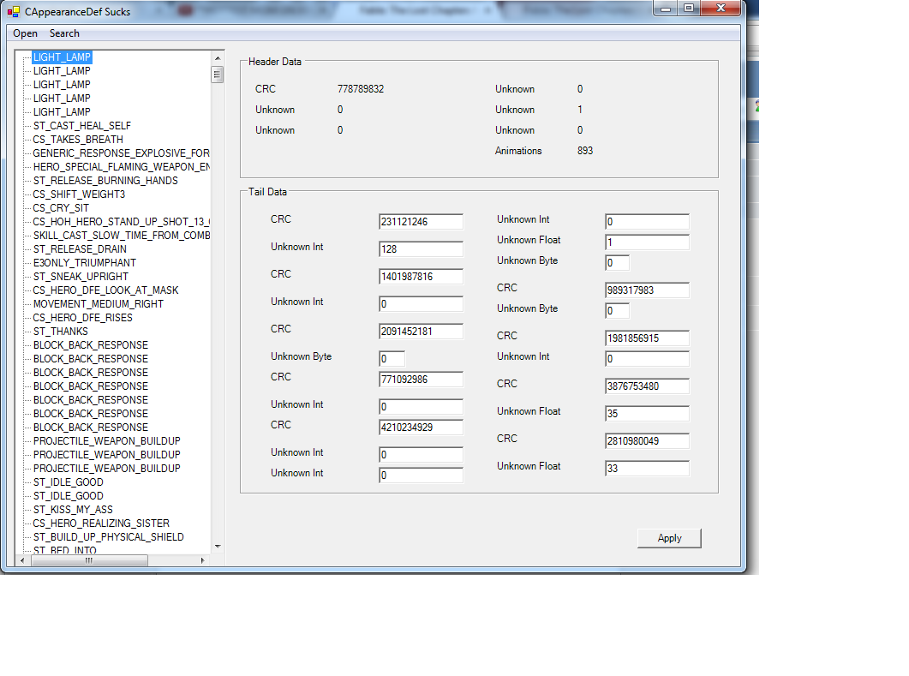Click Unknown Int field containing 128

pyautogui.click(x=421, y=249)
